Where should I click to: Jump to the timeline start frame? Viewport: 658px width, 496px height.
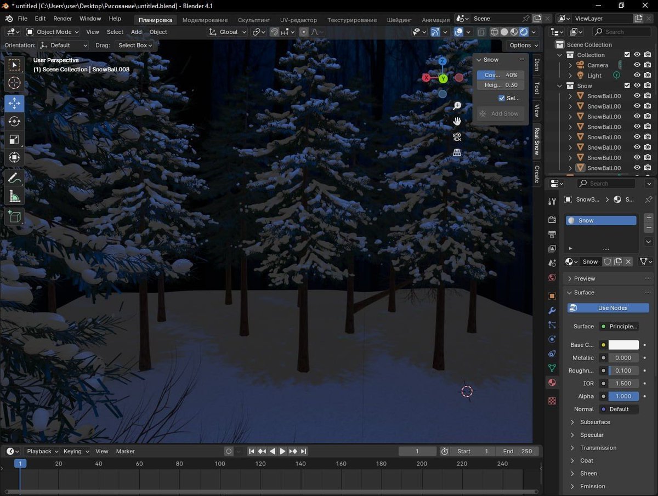pyautogui.click(x=252, y=451)
